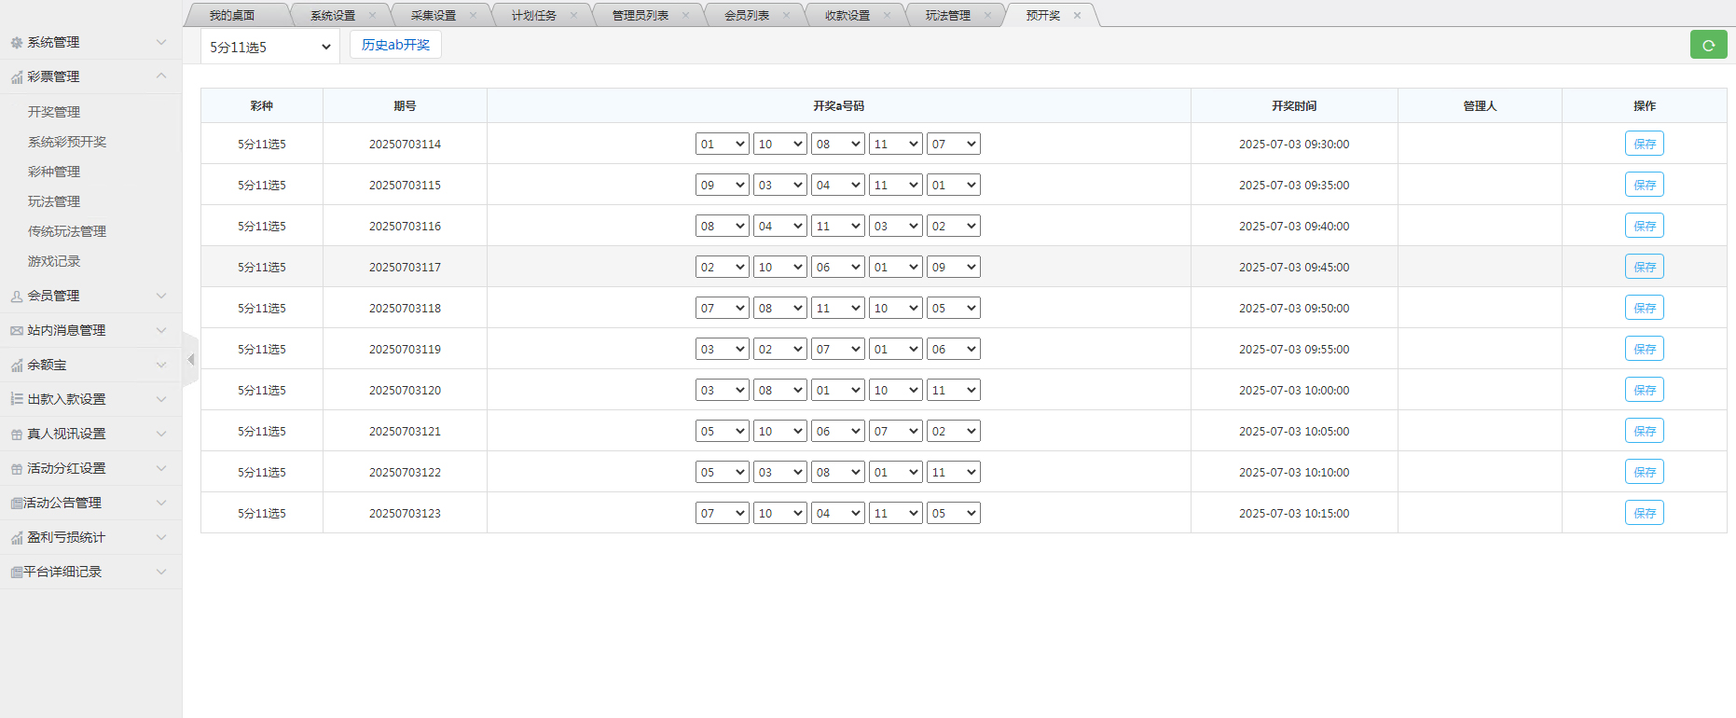Click the gear icon beside 系统管理
The width and height of the screenshot is (1736, 718).
(16, 43)
